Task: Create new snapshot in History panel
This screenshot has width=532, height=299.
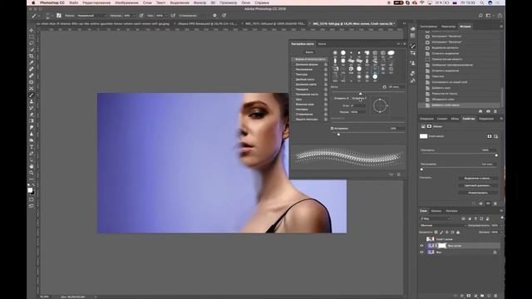Action: (488, 111)
